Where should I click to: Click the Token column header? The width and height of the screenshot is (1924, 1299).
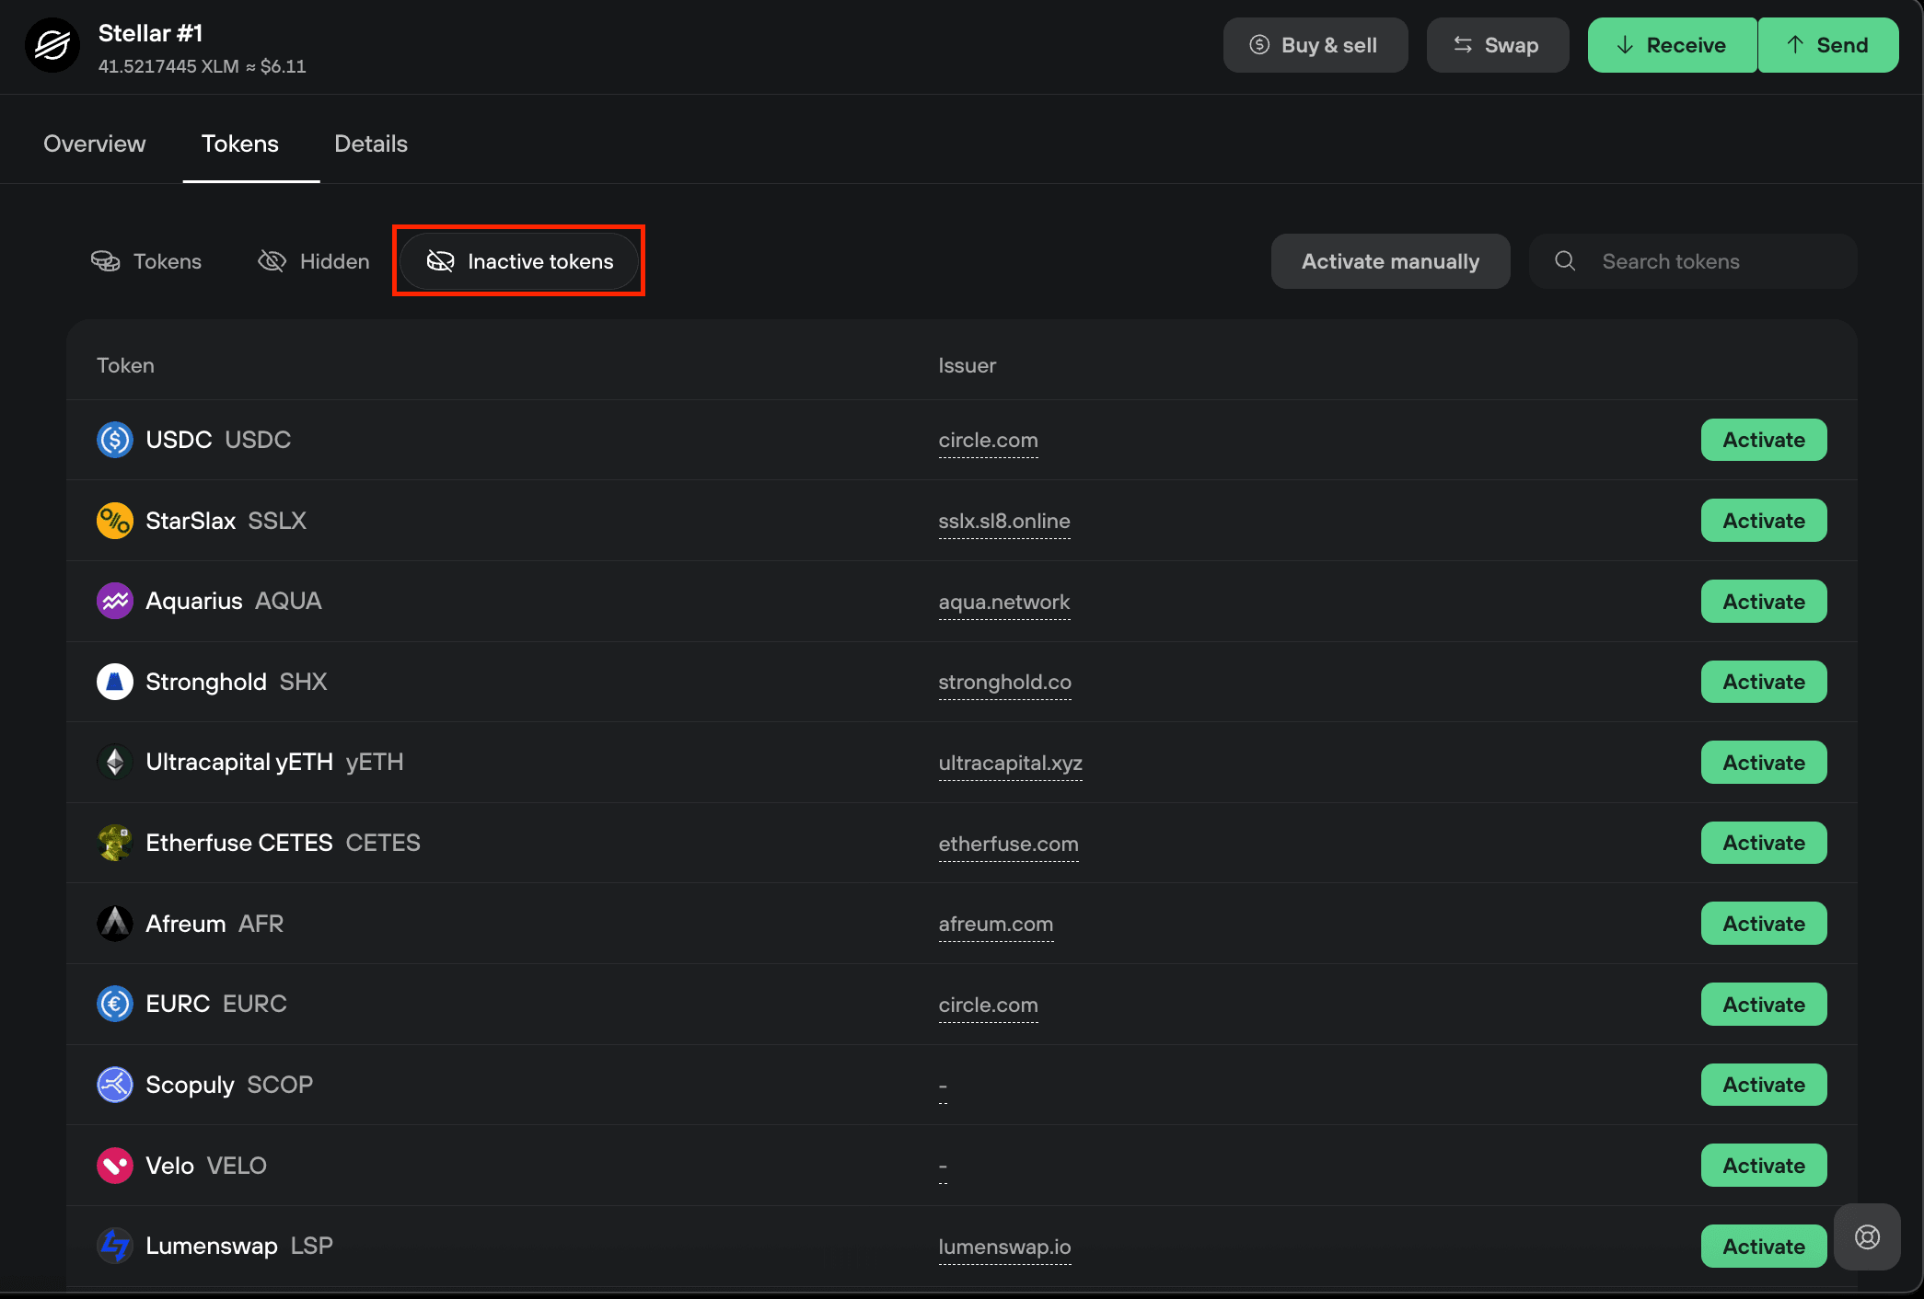[125, 365]
